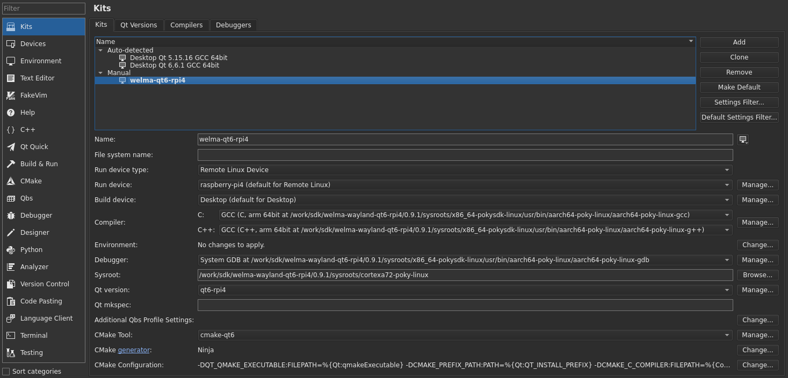Open the Run device type dropdown
The width and height of the screenshot is (788, 378).
point(465,170)
